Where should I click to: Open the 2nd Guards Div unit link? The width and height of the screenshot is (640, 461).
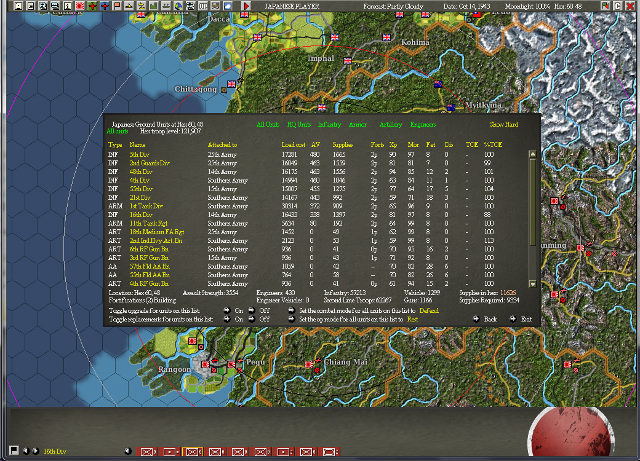[150, 163]
